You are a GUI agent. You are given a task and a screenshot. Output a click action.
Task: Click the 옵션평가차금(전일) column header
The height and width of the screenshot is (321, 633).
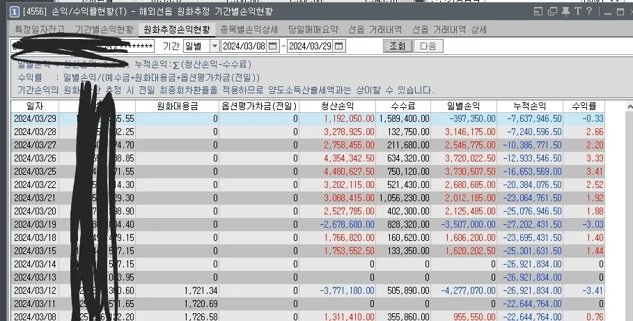click(x=259, y=107)
